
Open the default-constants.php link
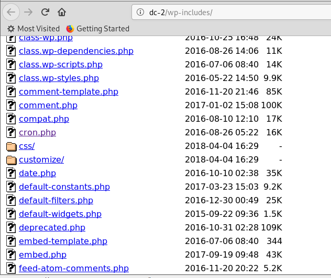click(64, 187)
